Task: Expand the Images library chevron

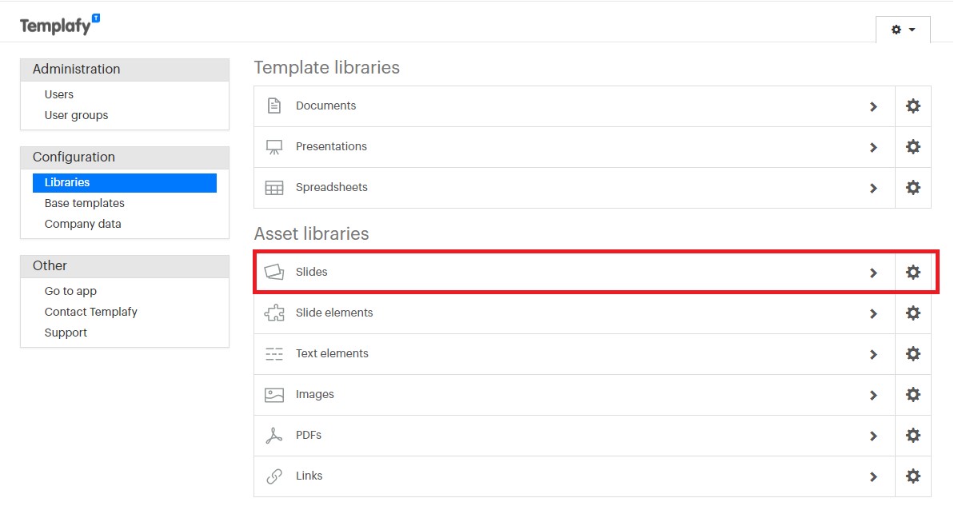Action: point(873,394)
